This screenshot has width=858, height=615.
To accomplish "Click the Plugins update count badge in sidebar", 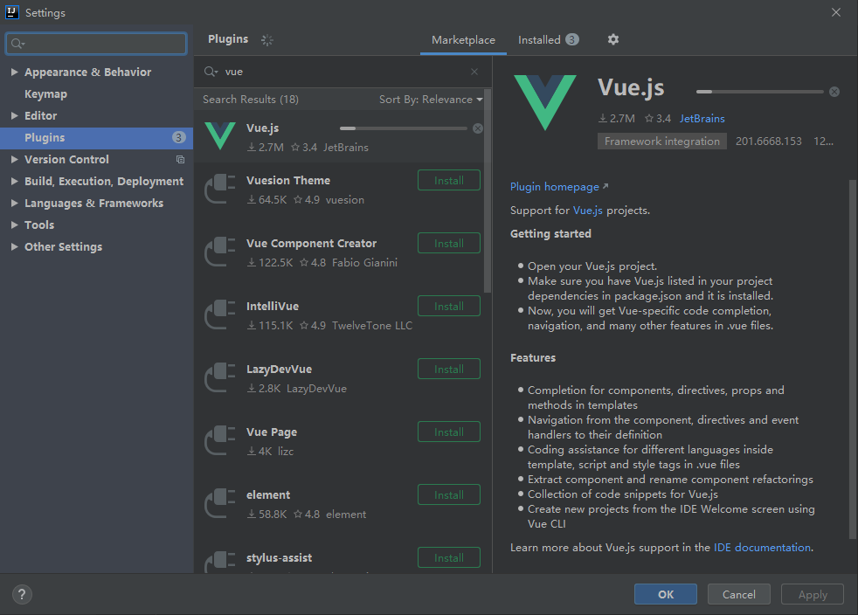I will click(x=178, y=137).
